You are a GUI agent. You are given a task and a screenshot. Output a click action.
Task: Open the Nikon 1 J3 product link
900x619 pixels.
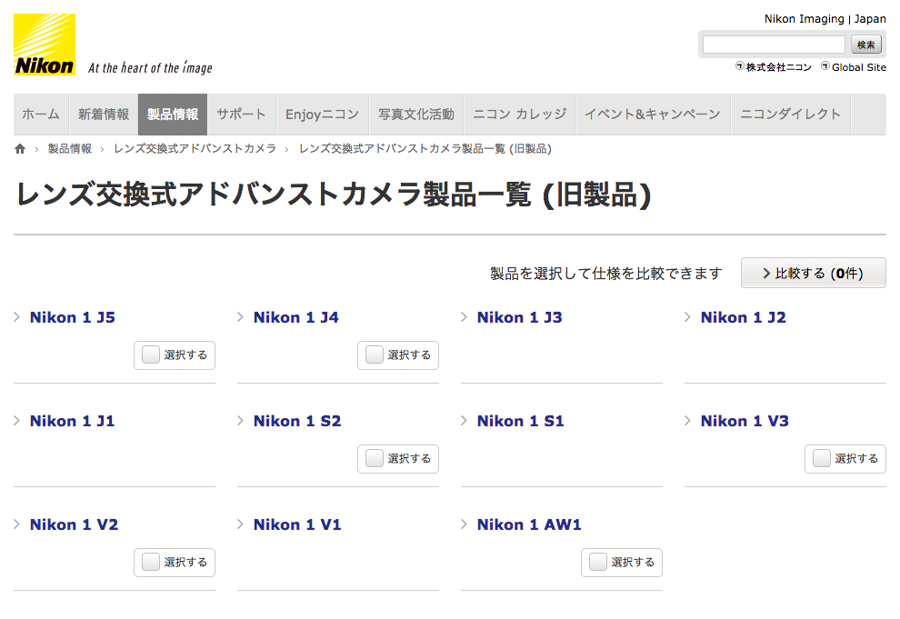[x=519, y=317]
